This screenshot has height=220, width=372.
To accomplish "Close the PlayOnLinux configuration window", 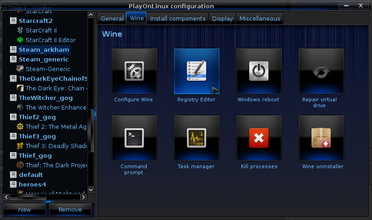I will tap(361, 5).
